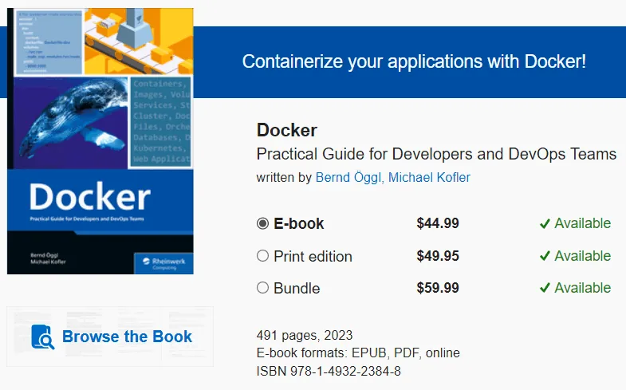Click the $59.99 Bundle price
The width and height of the screenshot is (626, 390).
point(438,288)
